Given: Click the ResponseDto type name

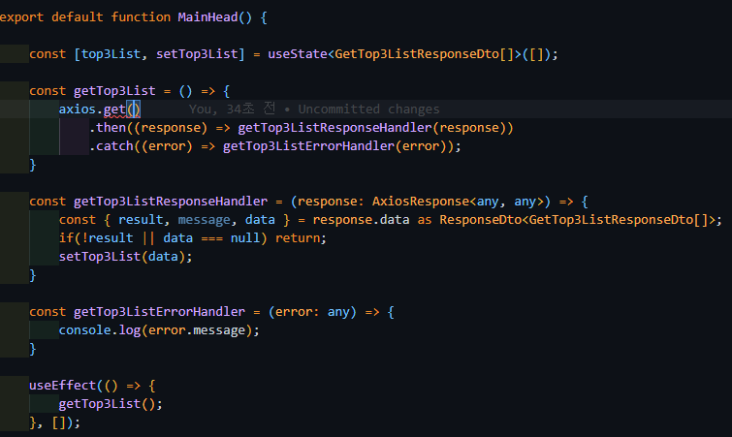Looking at the screenshot, I should (480, 220).
